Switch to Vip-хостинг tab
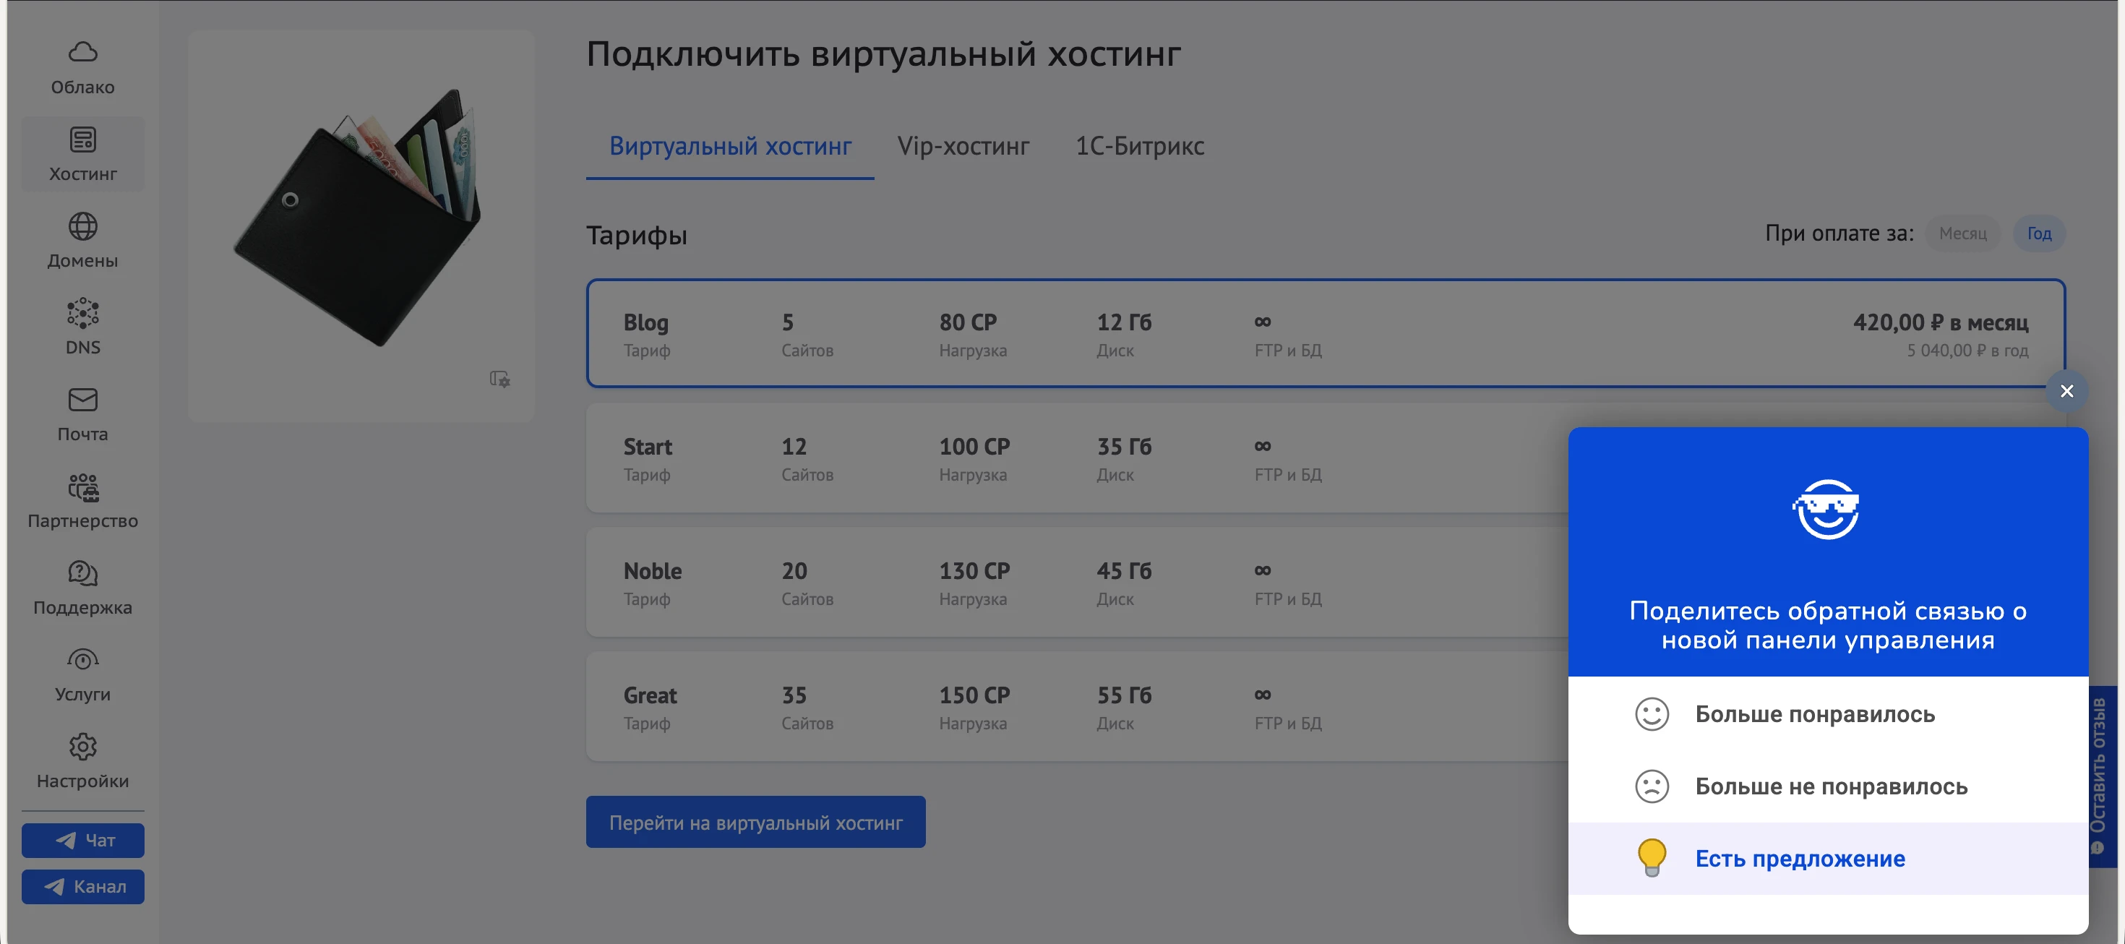This screenshot has height=944, width=2125. tap(963, 146)
